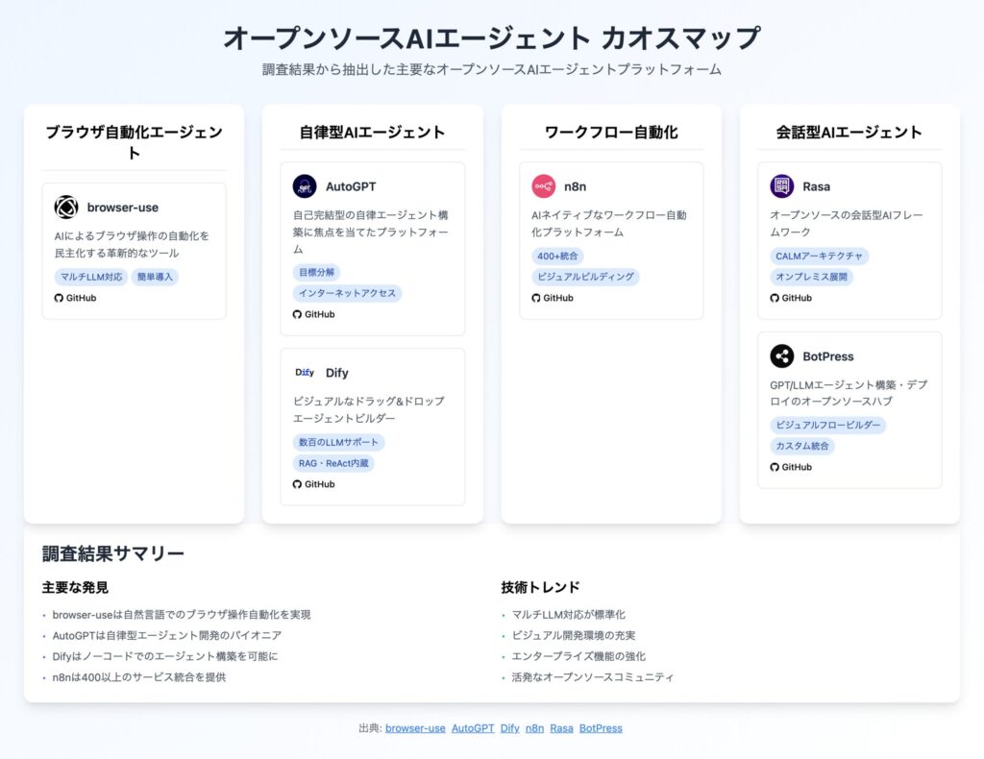This screenshot has width=984, height=759.
Task: Click the 会話型AIエージェント column heading
Action: pos(849,133)
